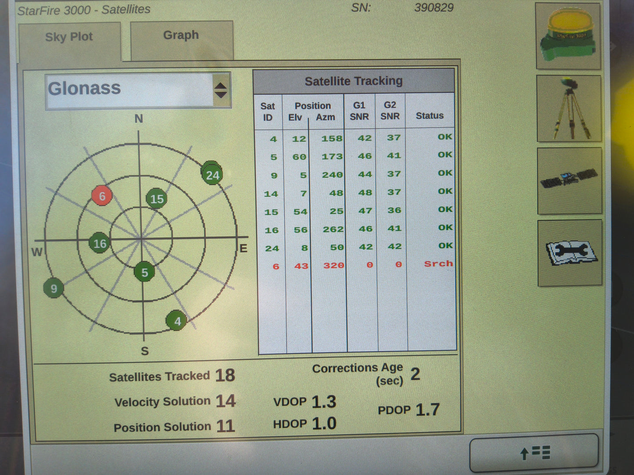Select satellite 9 on the outer ring
Image resolution: width=634 pixels, height=475 pixels.
click(53, 288)
